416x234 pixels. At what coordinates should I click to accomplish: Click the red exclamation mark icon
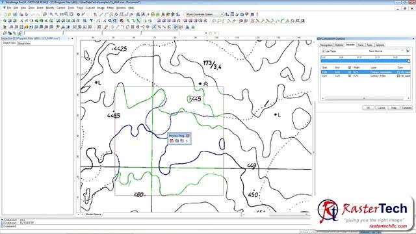257,14
